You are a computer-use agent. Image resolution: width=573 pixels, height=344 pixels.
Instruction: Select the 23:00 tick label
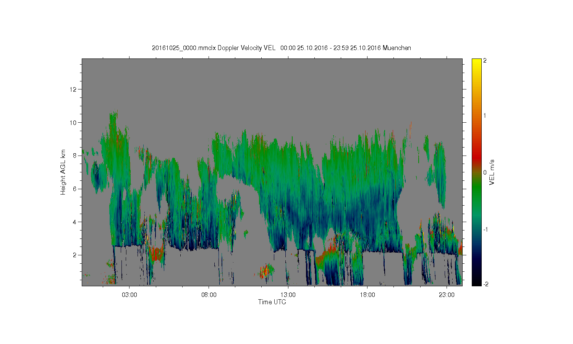coord(447,295)
